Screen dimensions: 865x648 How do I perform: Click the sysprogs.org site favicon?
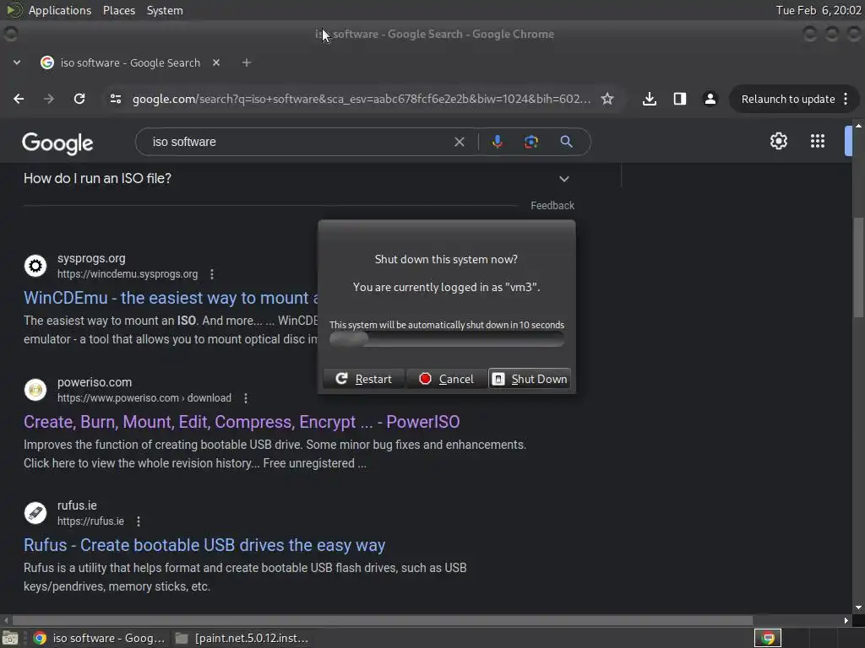35,266
